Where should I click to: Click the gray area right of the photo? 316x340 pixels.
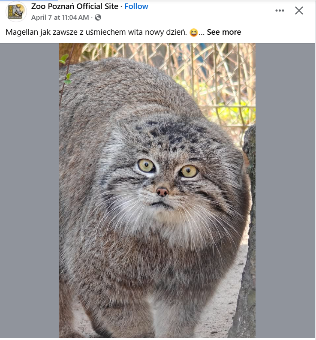[x=285, y=191]
